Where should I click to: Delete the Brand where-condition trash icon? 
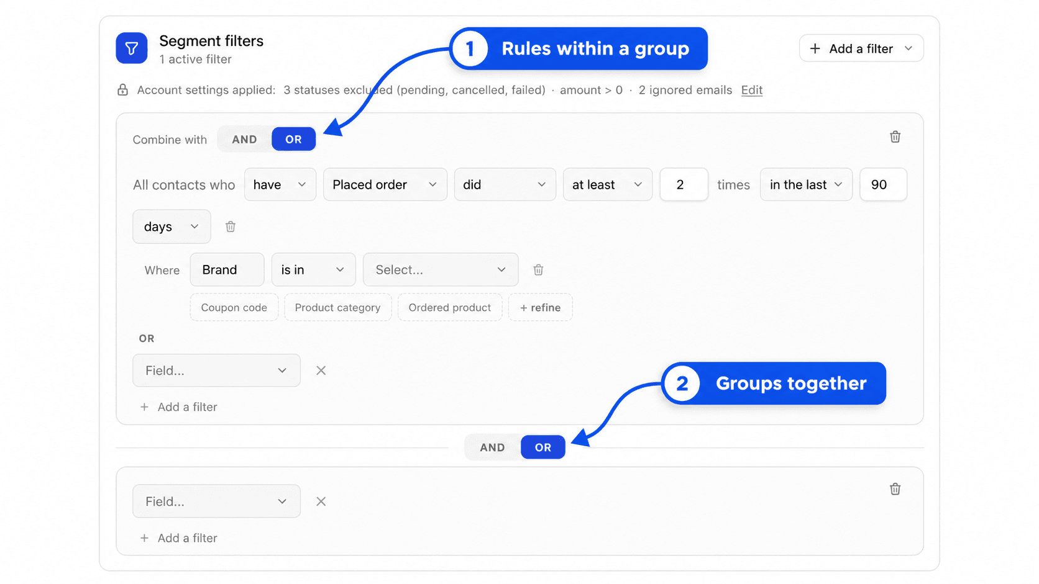point(538,270)
